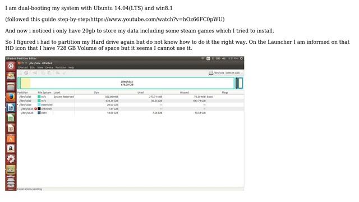Launch Firefox from the launcher

[x=11, y=97]
